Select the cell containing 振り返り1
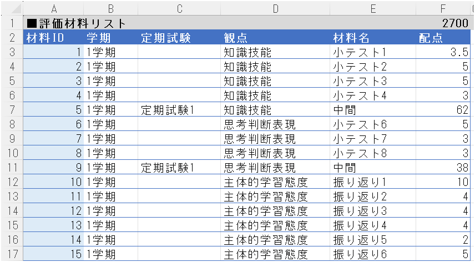 [372, 182]
